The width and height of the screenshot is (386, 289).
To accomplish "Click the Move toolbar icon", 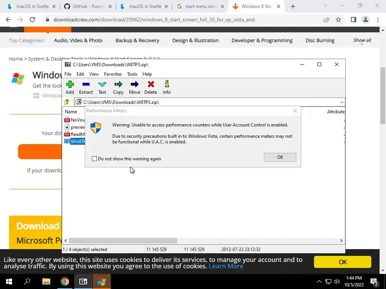I will tap(135, 87).
